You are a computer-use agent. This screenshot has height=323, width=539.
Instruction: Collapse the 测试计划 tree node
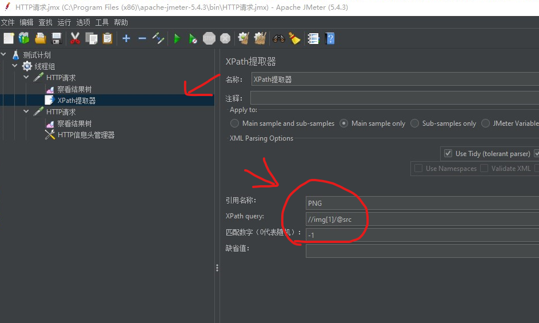pyautogui.click(x=4, y=54)
